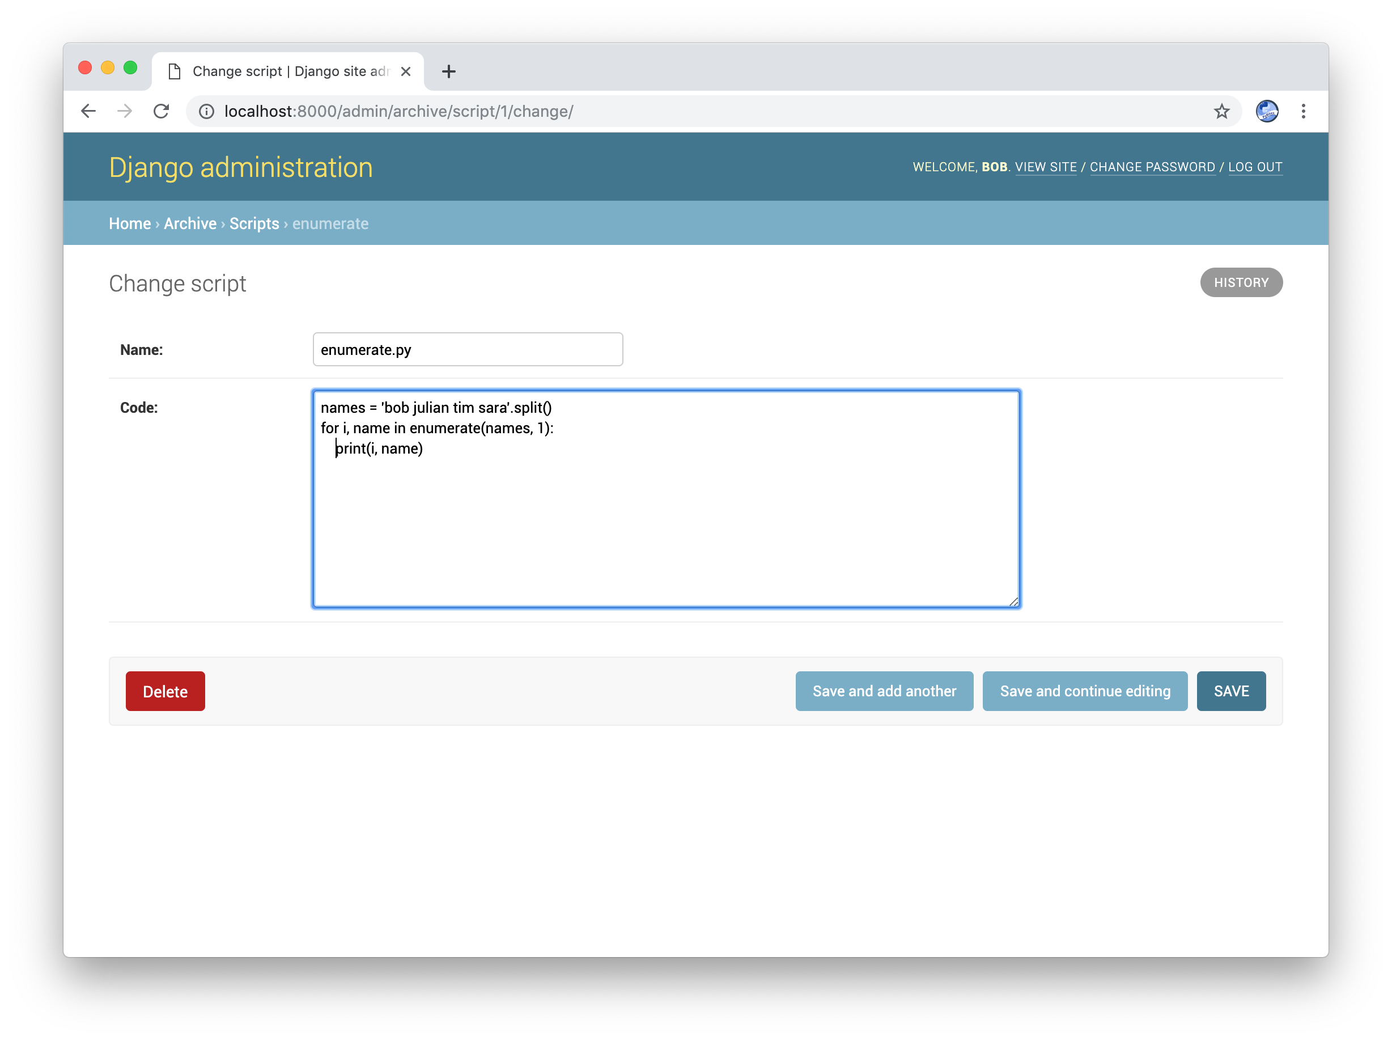Click the browser back arrow
The width and height of the screenshot is (1392, 1041).
point(88,111)
